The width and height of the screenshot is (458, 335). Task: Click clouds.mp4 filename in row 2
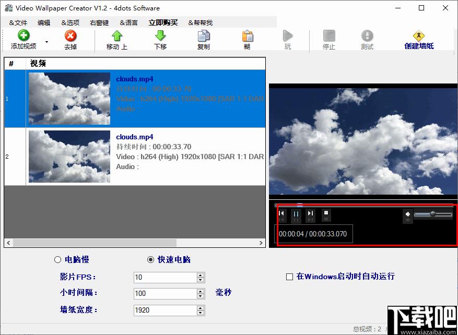[x=135, y=137]
